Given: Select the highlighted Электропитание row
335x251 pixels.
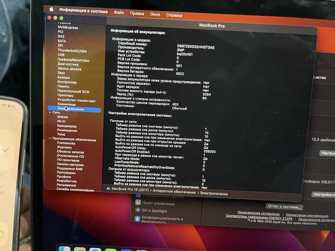Looking at the screenshot, I should click(74, 109).
